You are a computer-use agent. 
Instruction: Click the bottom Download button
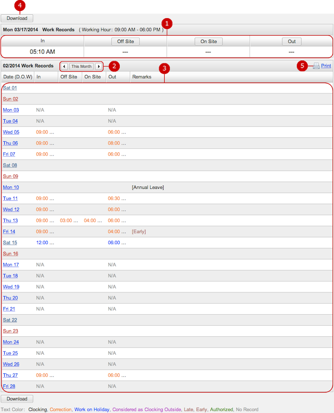[17, 399]
